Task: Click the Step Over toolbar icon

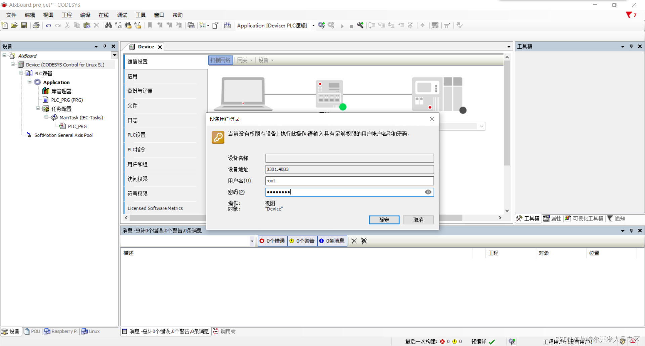Action: coord(372,25)
